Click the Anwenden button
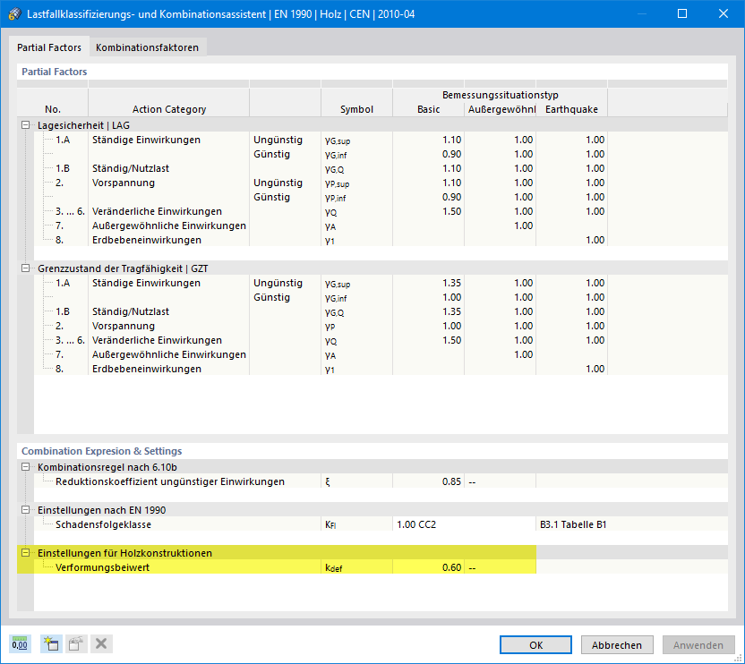The image size is (745, 664). point(698,645)
